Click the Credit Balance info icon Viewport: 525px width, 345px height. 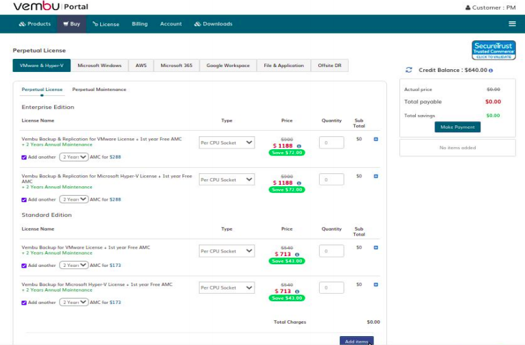tap(491, 71)
